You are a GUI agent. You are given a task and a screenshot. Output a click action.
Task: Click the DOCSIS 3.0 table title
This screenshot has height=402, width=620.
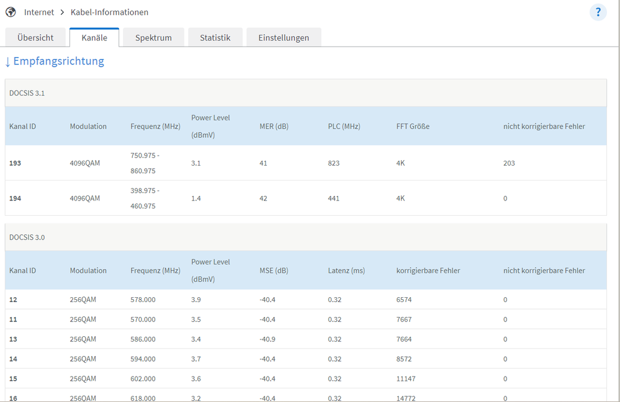pos(27,237)
